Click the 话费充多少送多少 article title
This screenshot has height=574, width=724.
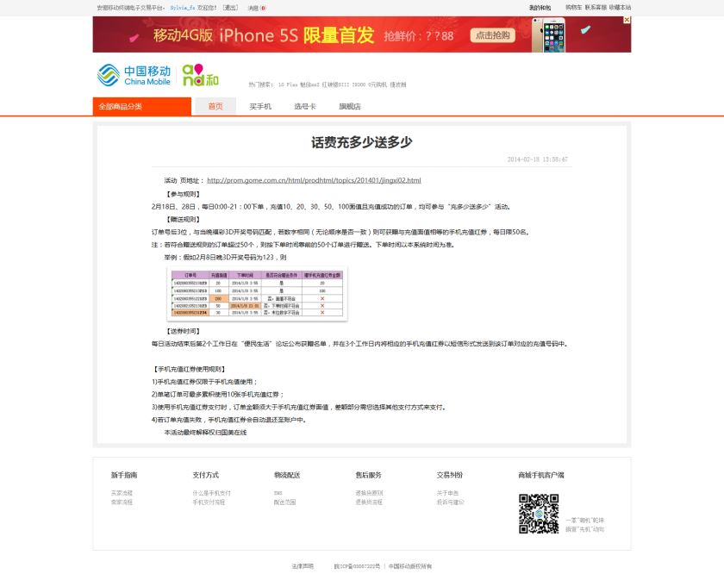pos(361,142)
